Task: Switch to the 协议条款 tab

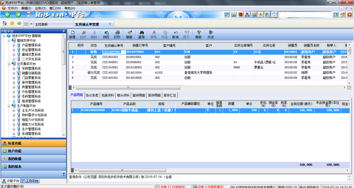Action: point(92,95)
